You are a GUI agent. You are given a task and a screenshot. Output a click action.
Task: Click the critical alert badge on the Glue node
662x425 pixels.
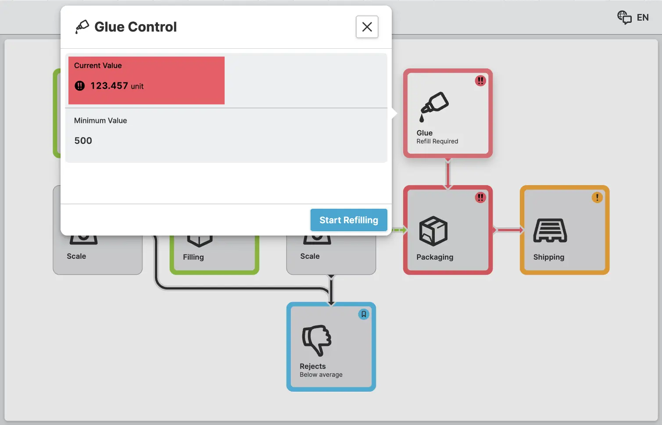[480, 81]
